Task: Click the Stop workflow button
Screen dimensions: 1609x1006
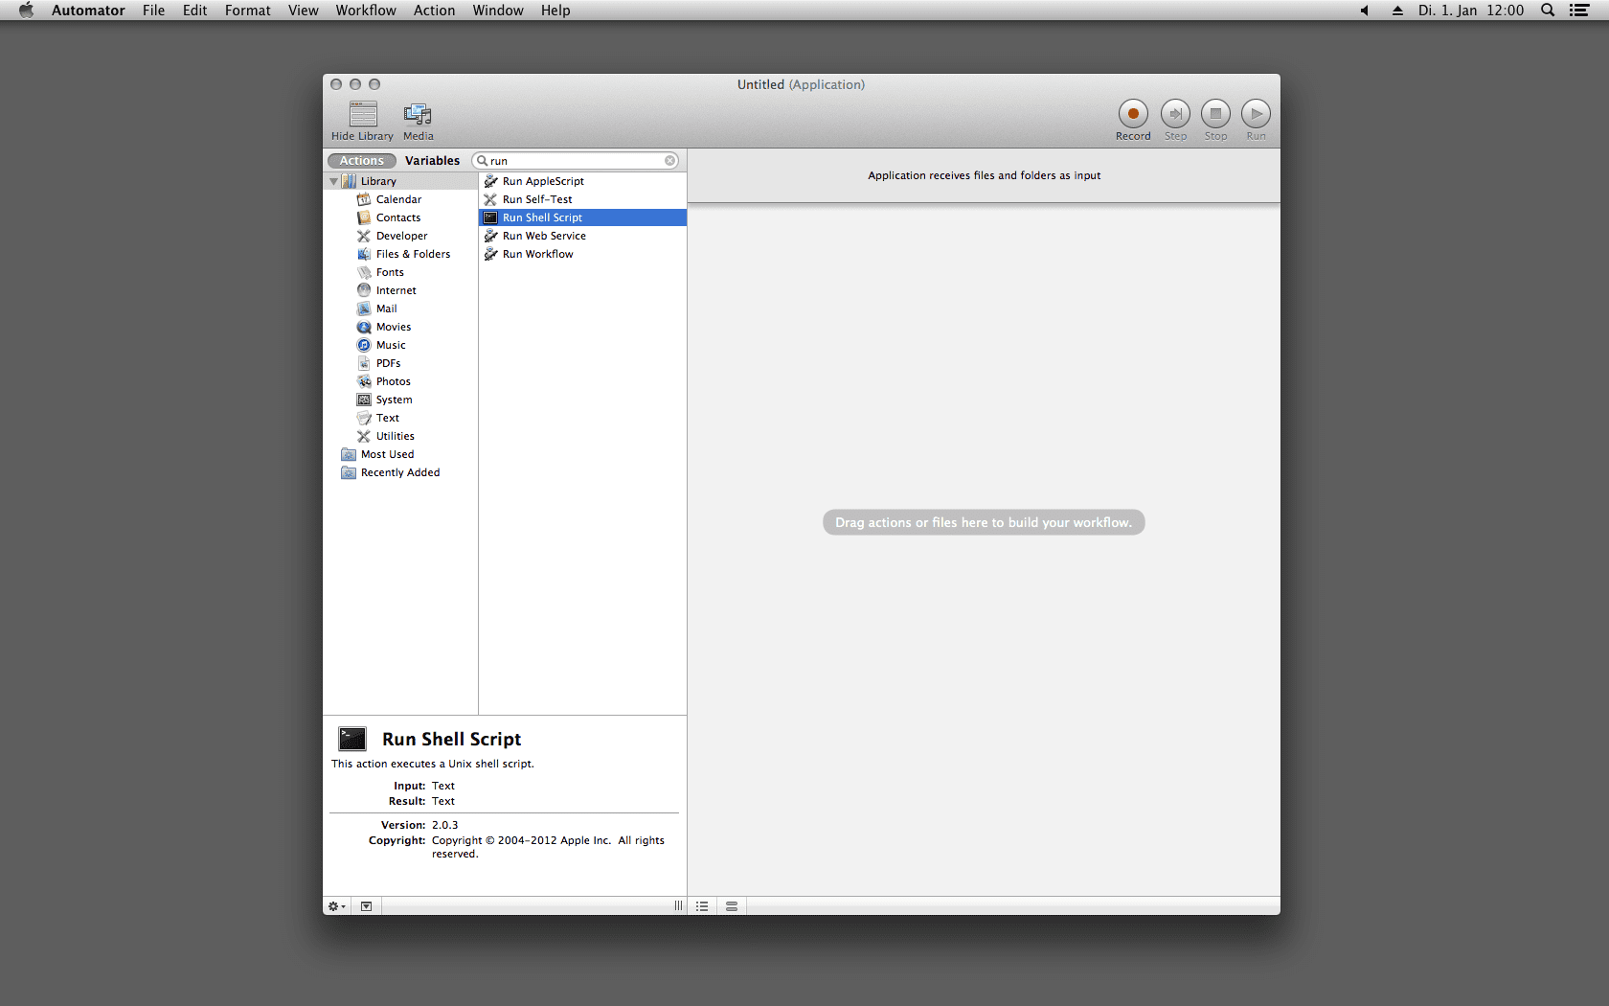Action: 1215,113
